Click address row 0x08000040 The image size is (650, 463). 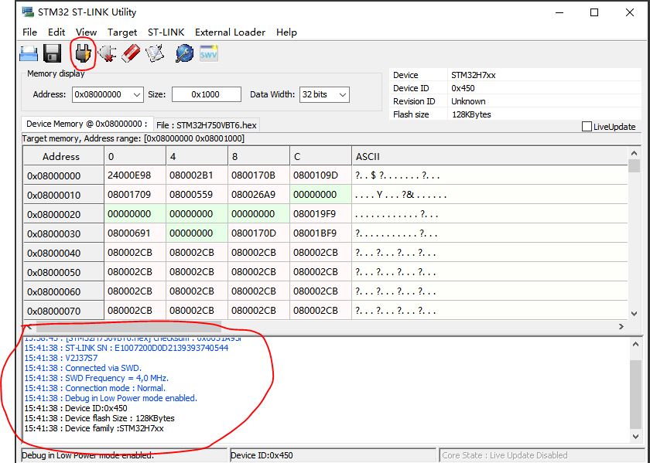(63, 253)
